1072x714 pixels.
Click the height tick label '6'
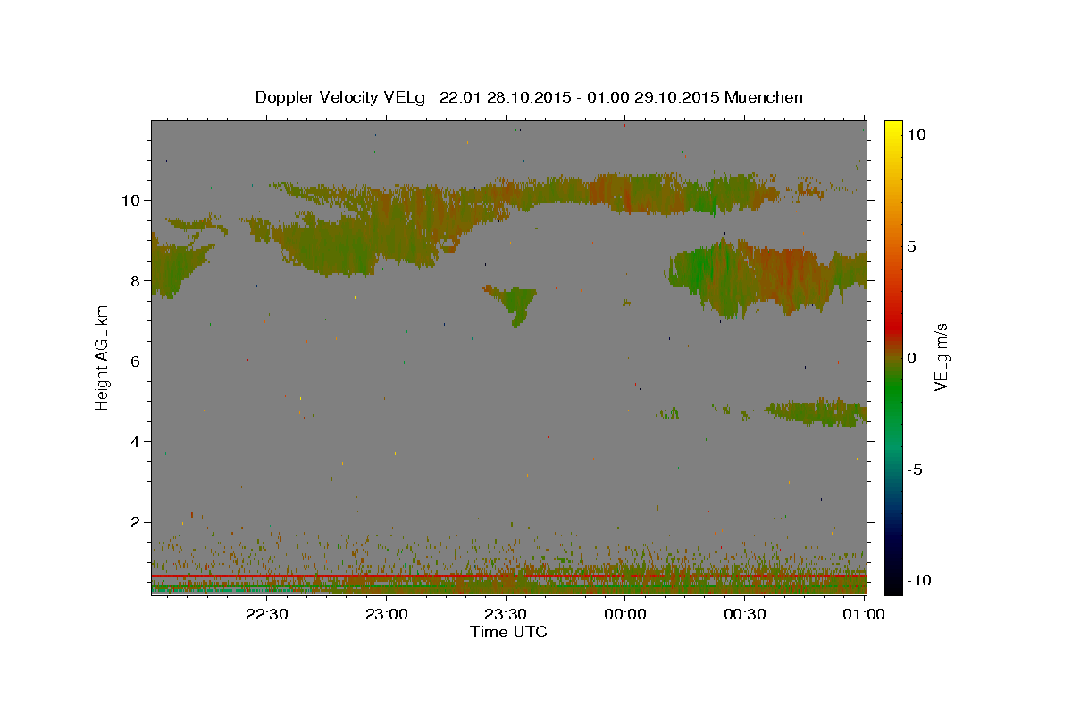(136, 361)
